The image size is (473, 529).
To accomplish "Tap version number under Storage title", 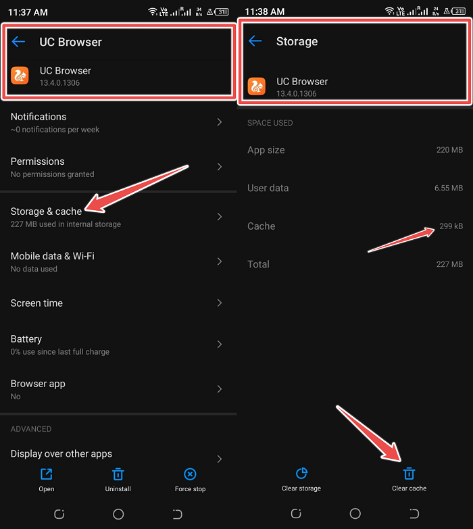I will tap(296, 93).
